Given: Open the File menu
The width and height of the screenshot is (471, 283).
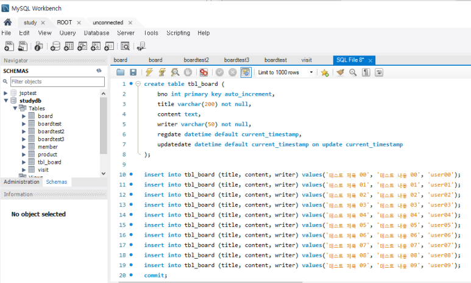Looking at the screenshot, I should coord(6,33).
